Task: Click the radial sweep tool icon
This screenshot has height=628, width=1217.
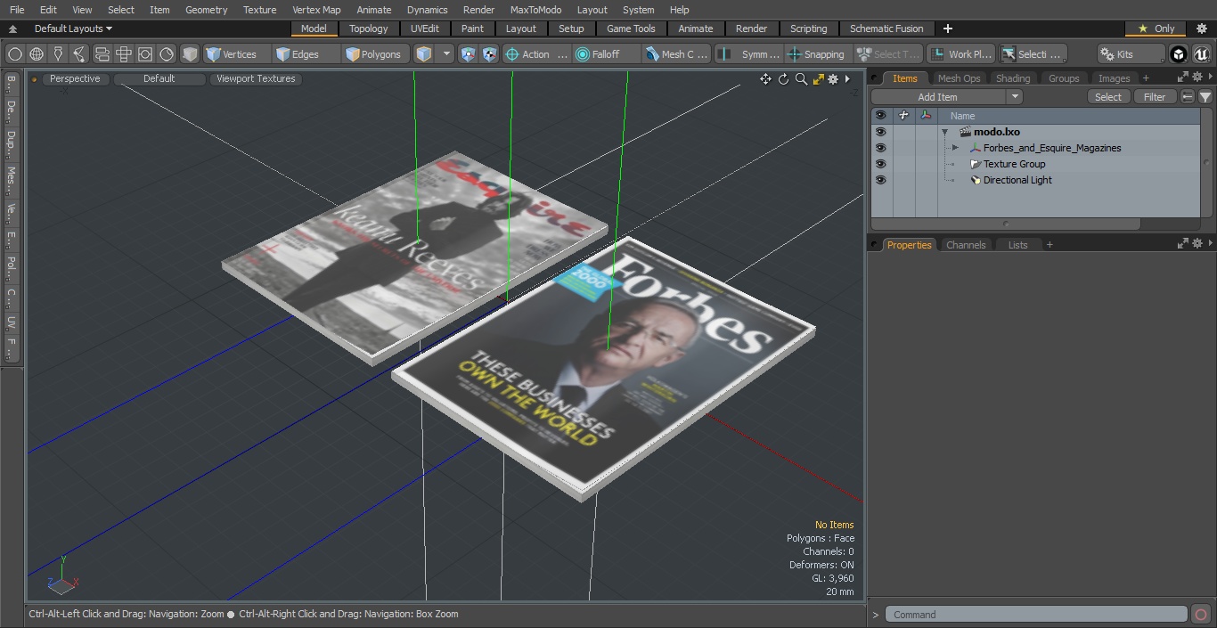Action: (167, 54)
